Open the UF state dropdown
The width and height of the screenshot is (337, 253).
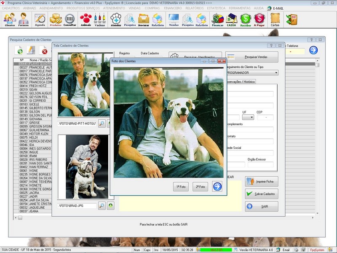tap(248, 117)
